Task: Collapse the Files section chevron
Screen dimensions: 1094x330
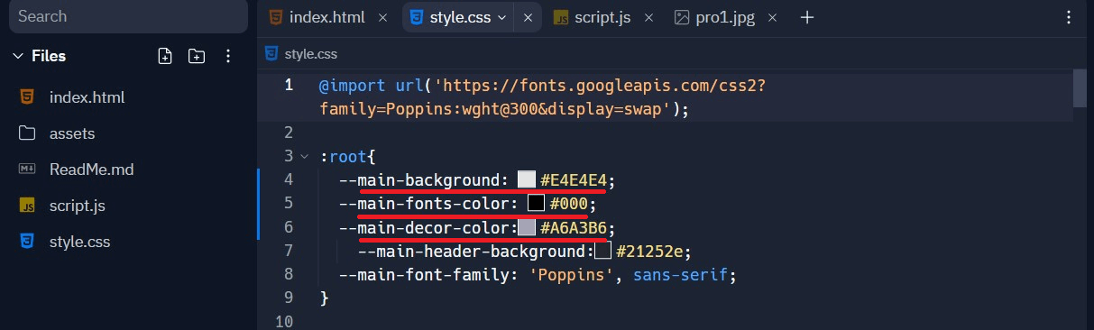Action: 17,56
